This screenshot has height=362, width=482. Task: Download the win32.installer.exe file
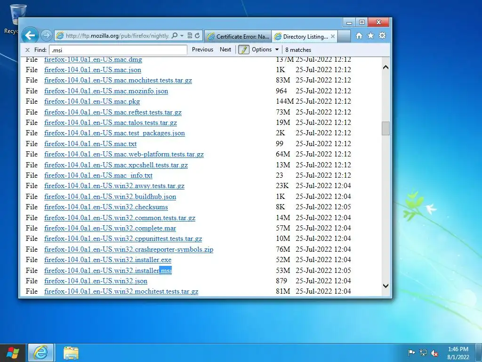click(108, 260)
